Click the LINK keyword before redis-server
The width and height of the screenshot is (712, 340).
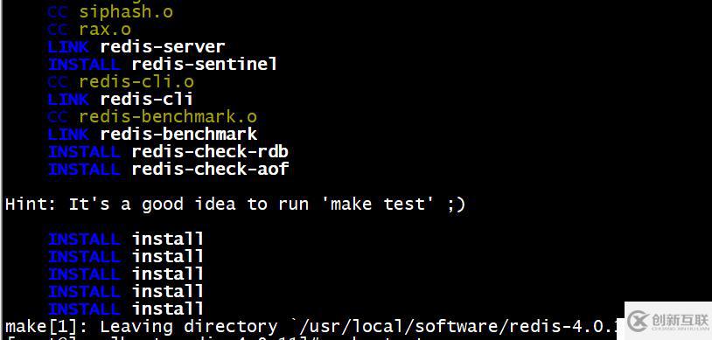pos(68,46)
